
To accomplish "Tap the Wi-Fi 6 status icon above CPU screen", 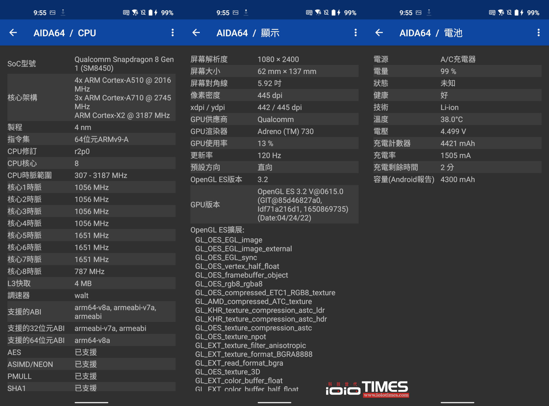I will coord(135,13).
